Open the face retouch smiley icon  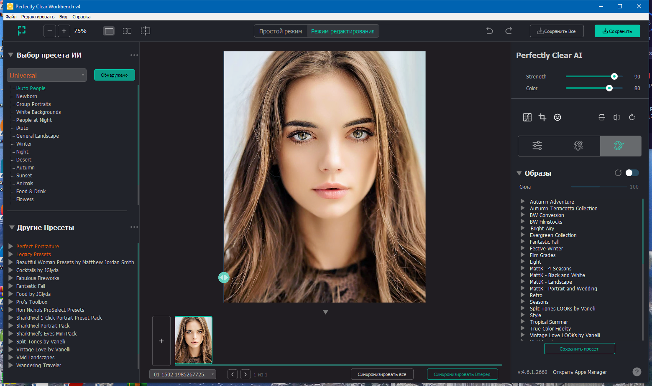coord(557,117)
